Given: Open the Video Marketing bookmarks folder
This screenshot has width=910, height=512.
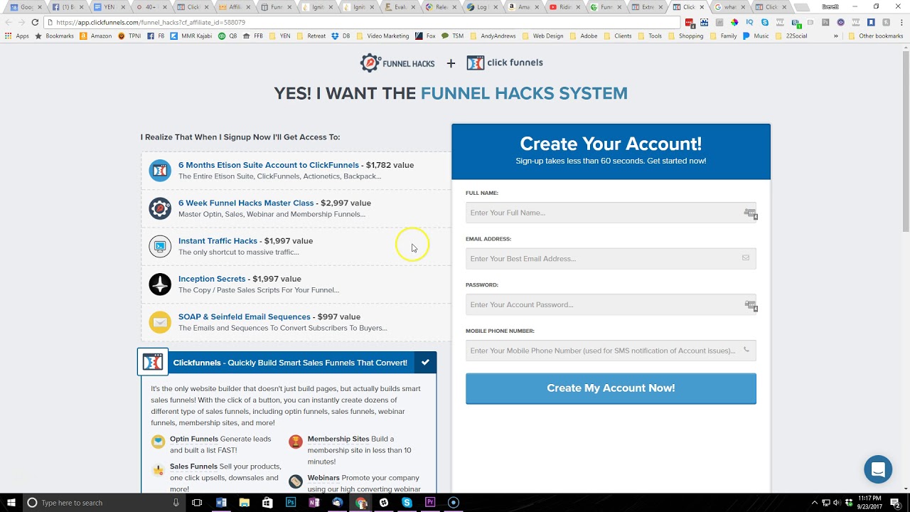Looking at the screenshot, I should pos(382,36).
